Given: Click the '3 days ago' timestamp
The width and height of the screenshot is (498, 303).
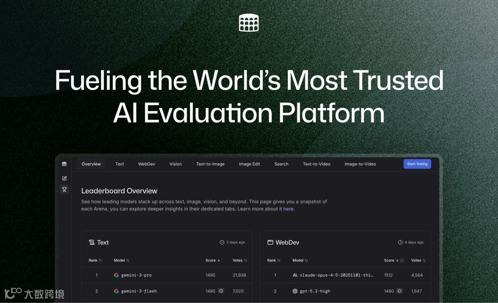Looking at the screenshot, I should (235, 242).
